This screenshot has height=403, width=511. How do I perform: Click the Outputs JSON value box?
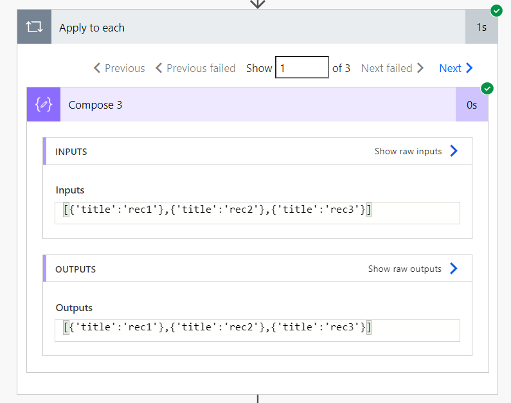pyautogui.click(x=258, y=330)
